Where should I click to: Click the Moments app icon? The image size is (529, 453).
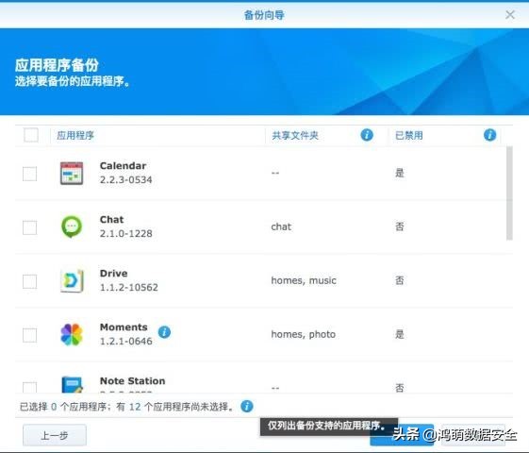click(x=72, y=334)
